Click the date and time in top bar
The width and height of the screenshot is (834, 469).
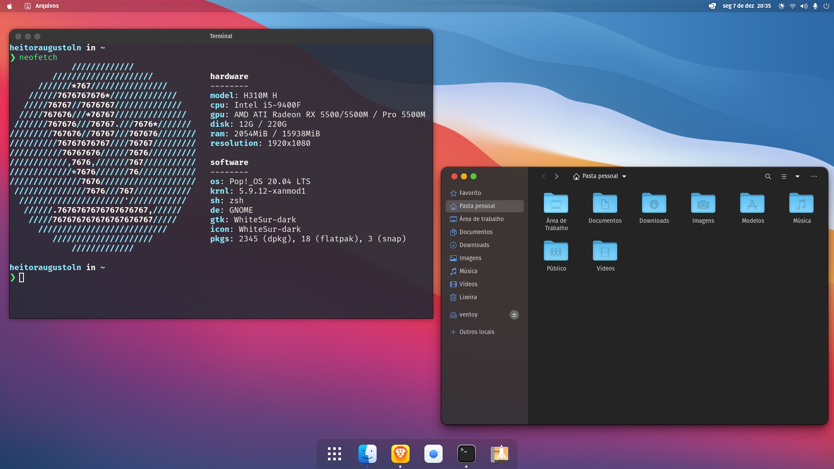pyautogui.click(x=746, y=6)
